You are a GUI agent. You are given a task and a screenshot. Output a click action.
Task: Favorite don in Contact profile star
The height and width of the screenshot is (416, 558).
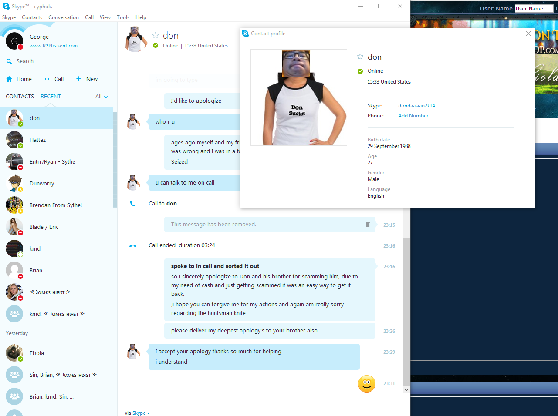360,57
